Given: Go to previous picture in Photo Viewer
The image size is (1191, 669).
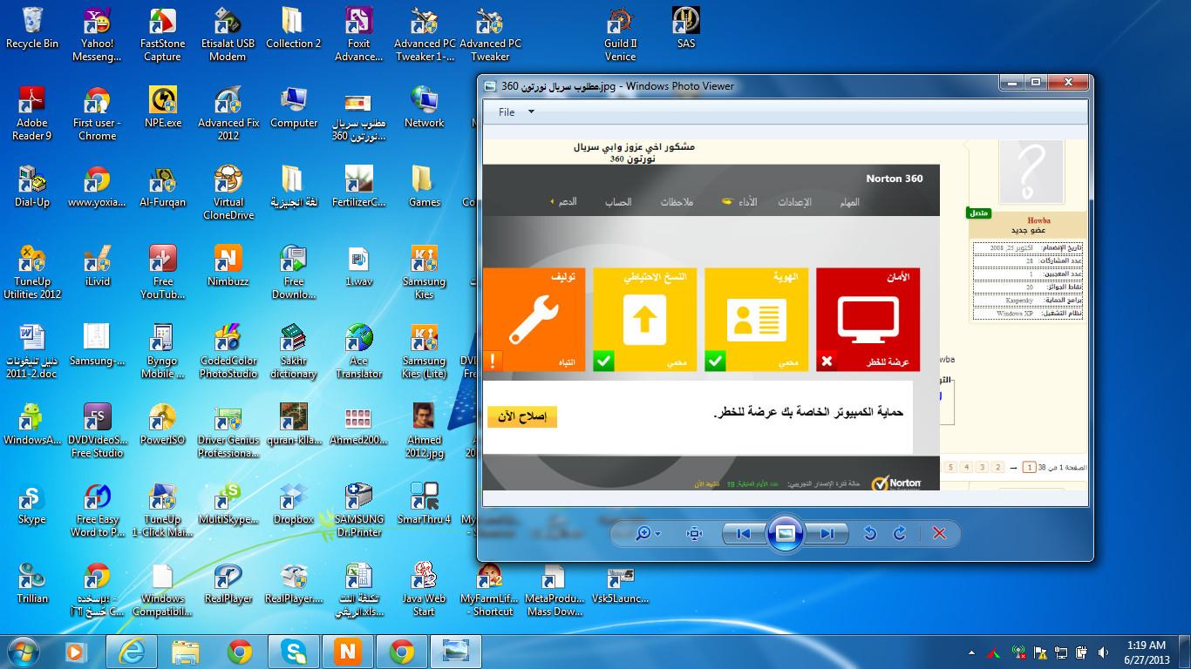Looking at the screenshot, I should pos(744,533).
